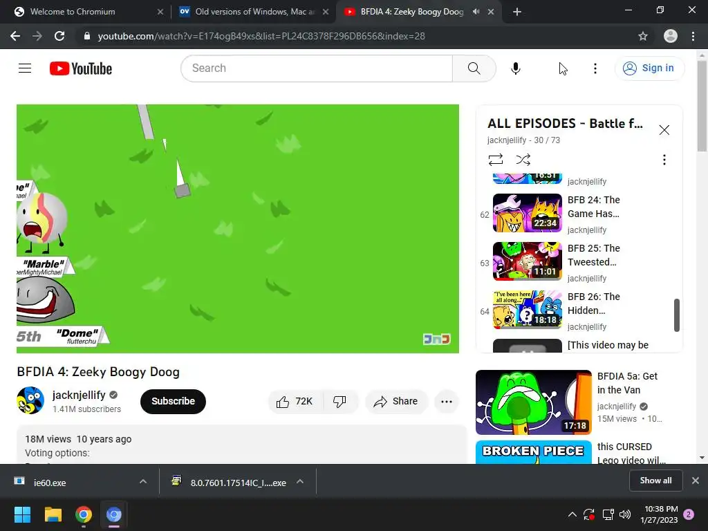
Task: Close the downloads bar
Action: 696,481
